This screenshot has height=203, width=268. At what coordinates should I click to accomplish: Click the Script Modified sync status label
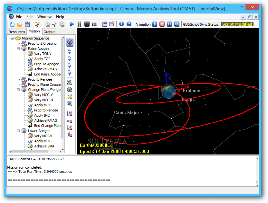[237, 24]
